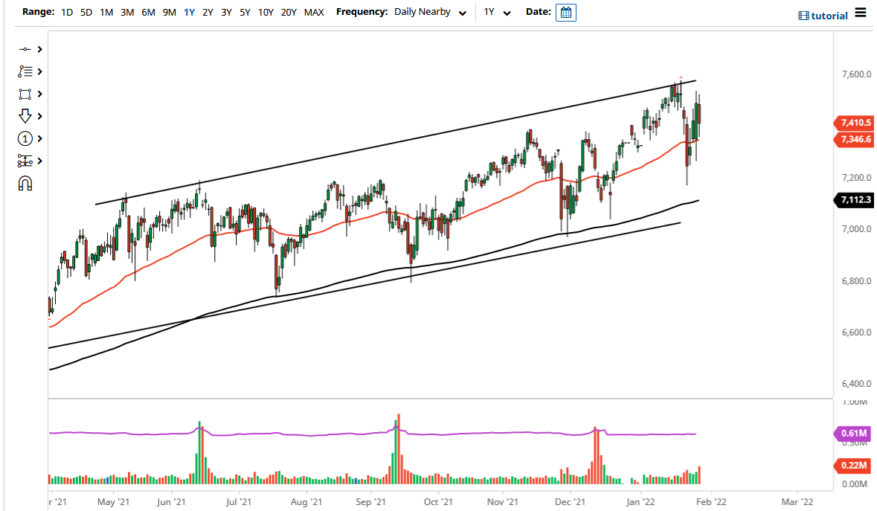
Task: Select the rectangle shape tool
Action: [x=25, y=94]
